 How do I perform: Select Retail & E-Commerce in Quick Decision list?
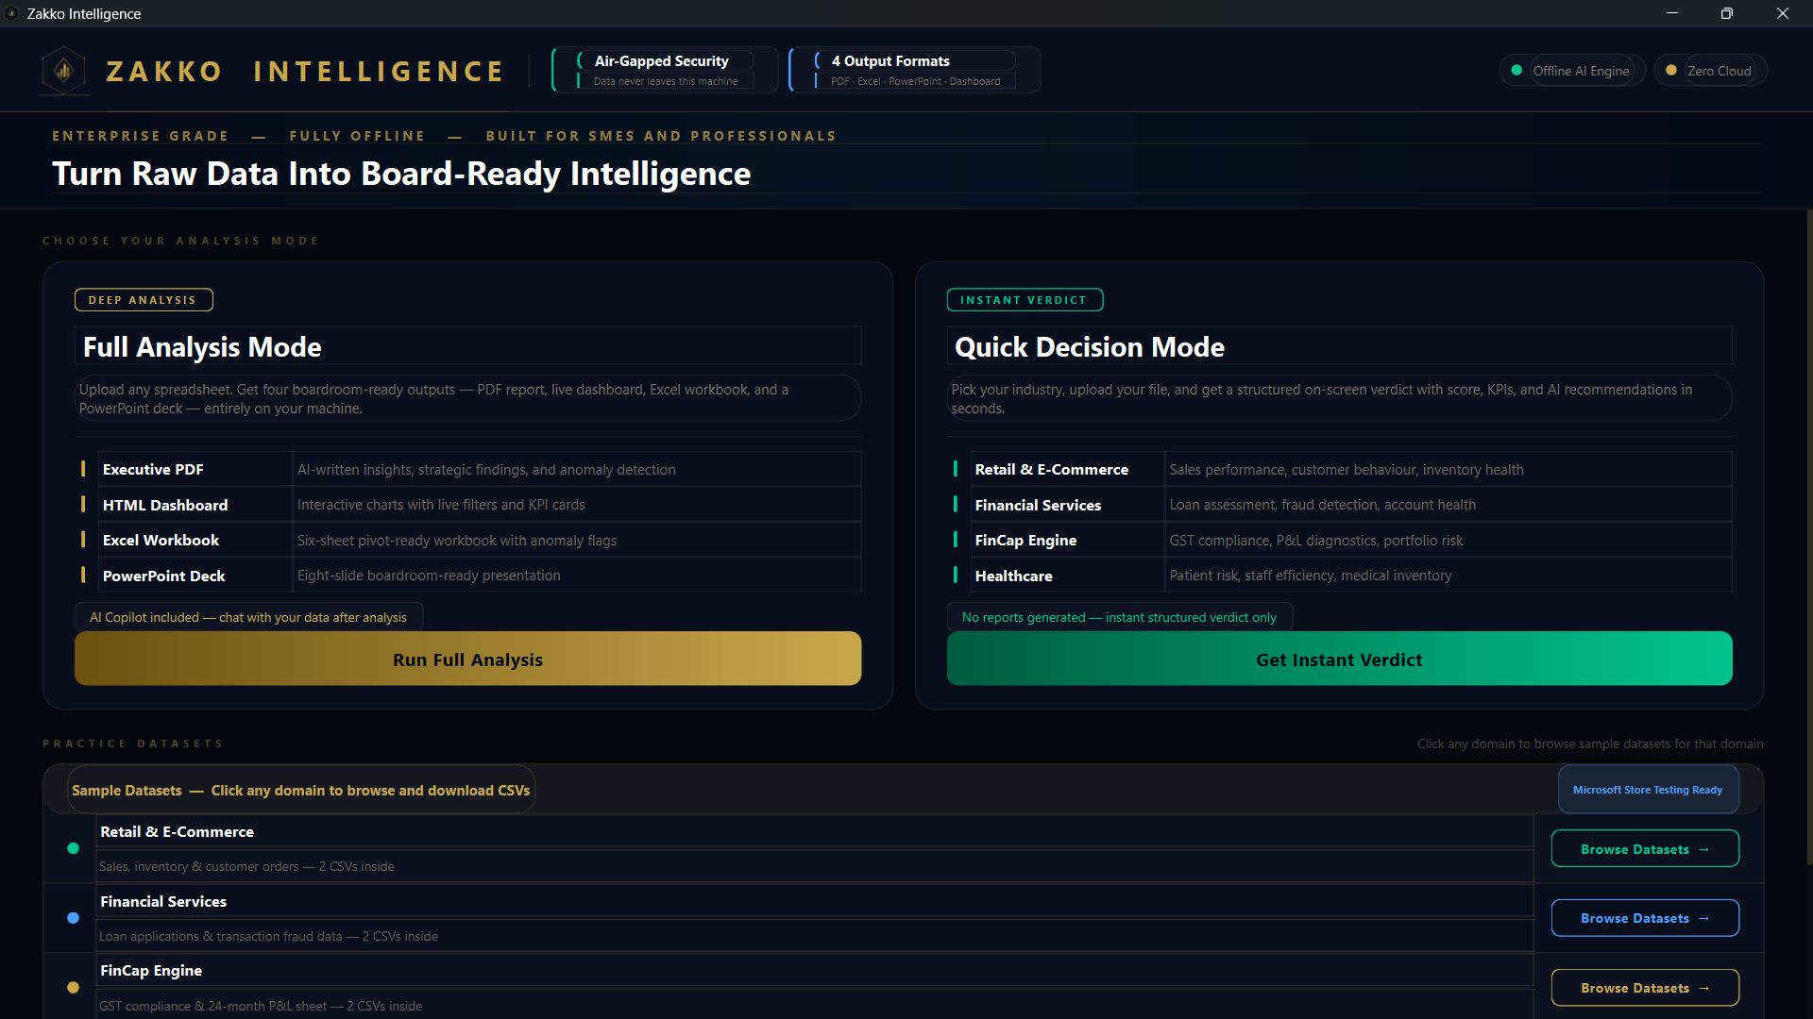click(x=1339, y=469)
